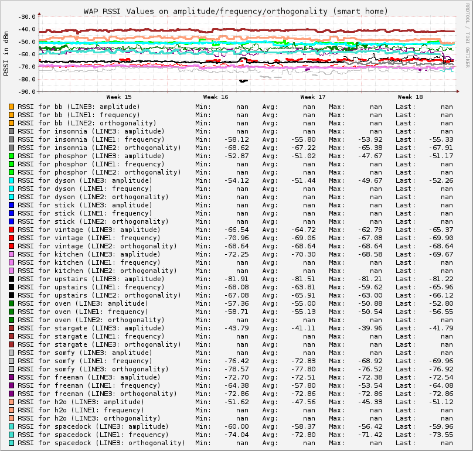
Task: Click 'RSSI for freeman (LINE3: amplitude)' legend label
Action: 89,377
